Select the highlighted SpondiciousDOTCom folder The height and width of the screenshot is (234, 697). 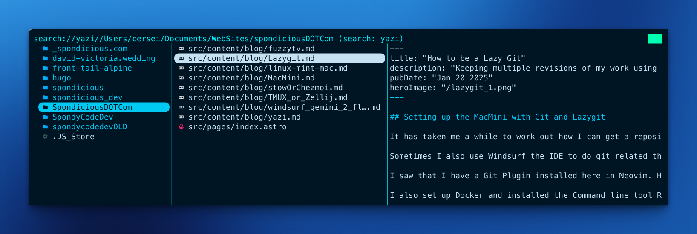click(x=92, y=107)
